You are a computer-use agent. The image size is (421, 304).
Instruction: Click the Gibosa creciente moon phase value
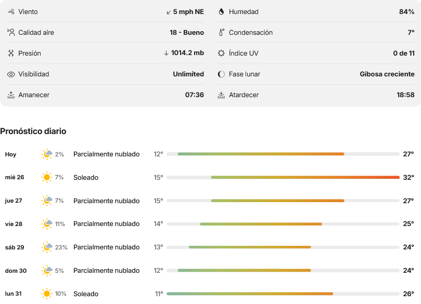coord(387,74)
